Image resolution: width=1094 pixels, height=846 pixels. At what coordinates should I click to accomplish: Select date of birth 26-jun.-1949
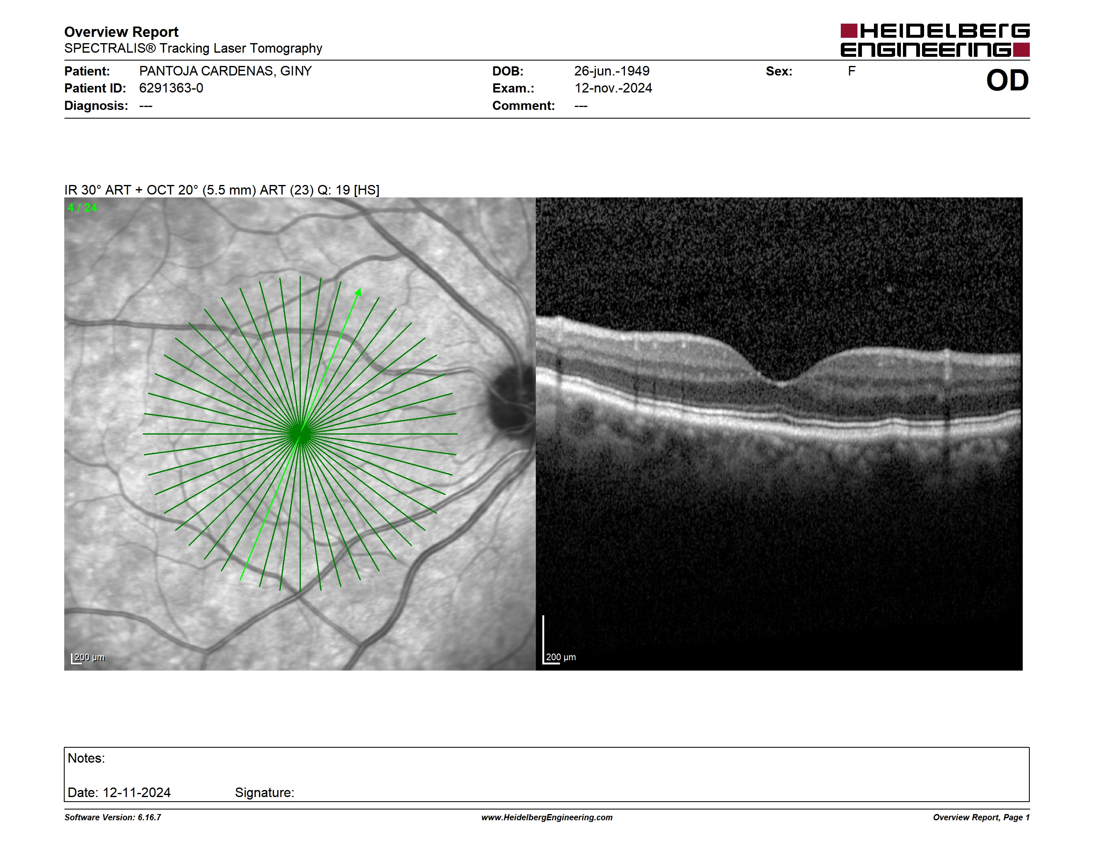[x=612, y=71]
